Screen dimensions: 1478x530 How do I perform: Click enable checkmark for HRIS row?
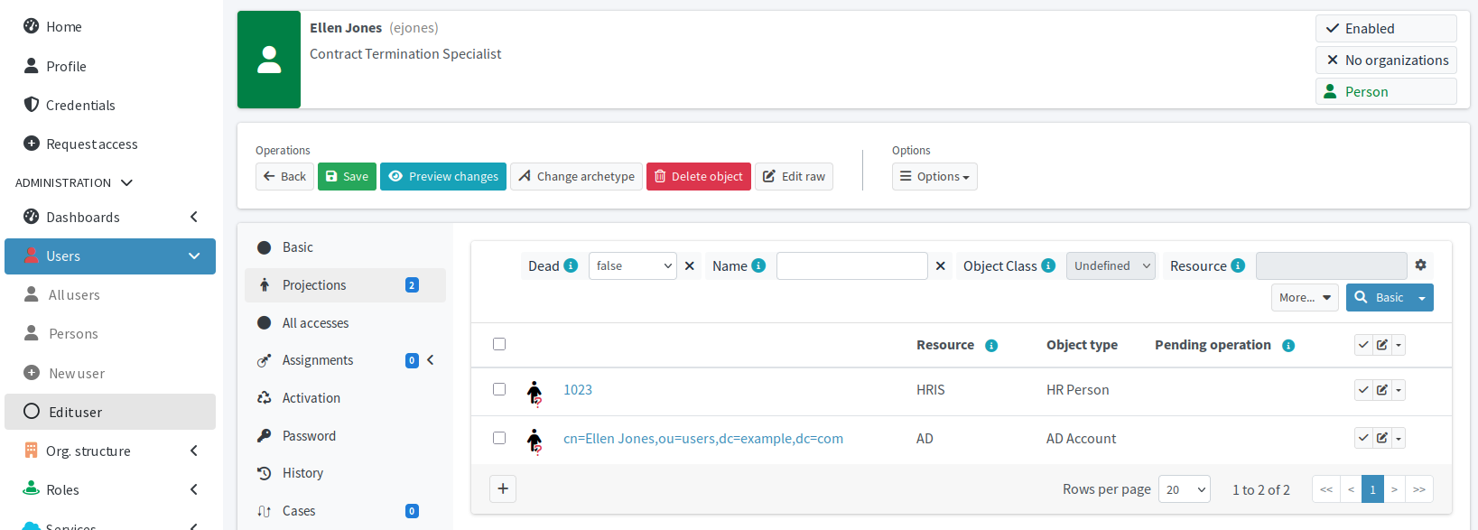(x=1364, y=390)
